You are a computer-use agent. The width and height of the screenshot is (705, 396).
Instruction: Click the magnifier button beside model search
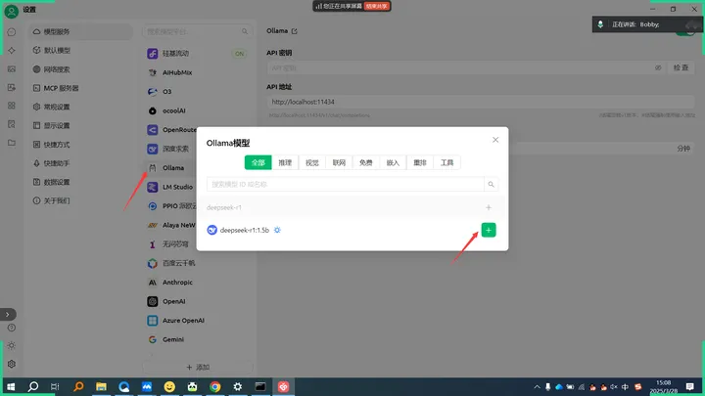(491, 184)
